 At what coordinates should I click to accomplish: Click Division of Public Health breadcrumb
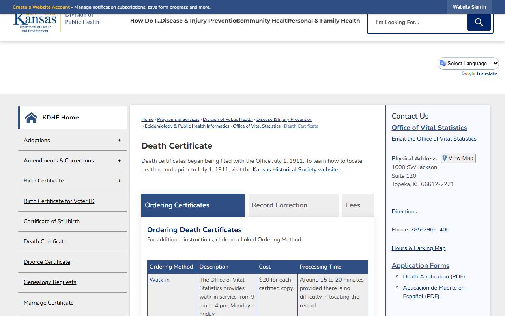tap(228, 119)
